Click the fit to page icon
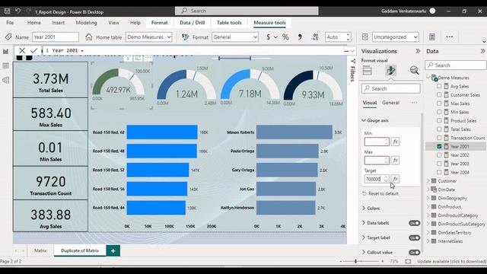487x274 pixels. point(408,262)
